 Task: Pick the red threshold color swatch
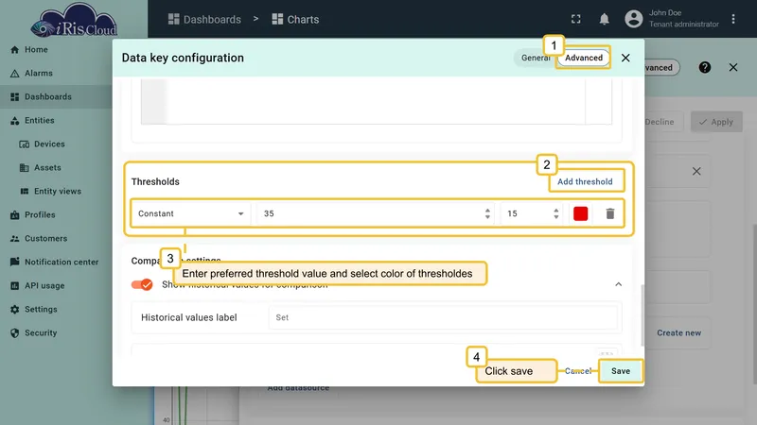point(580,213)
